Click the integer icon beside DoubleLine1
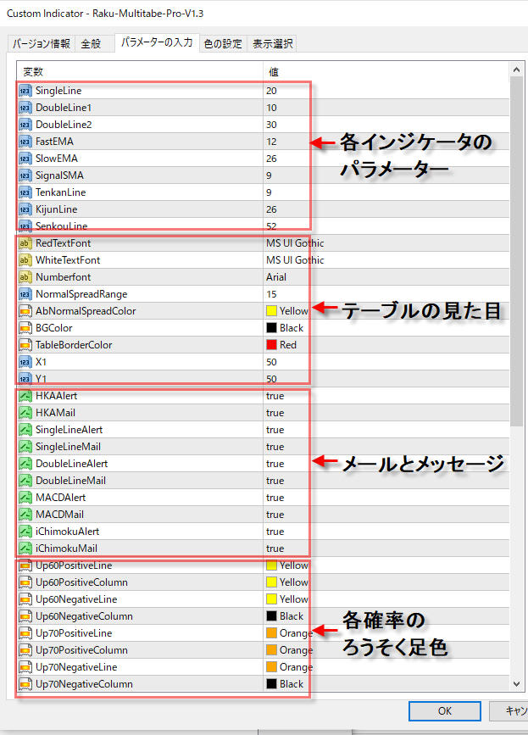The height and width of the screenshot is (735, 528). click(25, 108)
